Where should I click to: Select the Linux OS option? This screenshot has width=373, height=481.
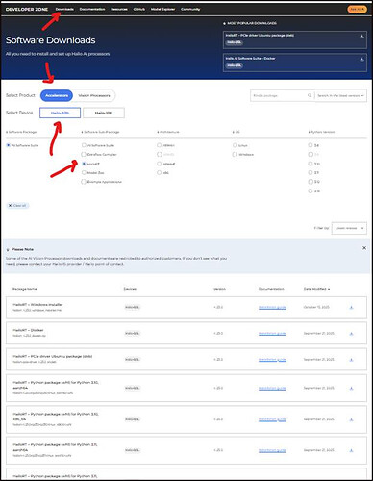(235, 145)
